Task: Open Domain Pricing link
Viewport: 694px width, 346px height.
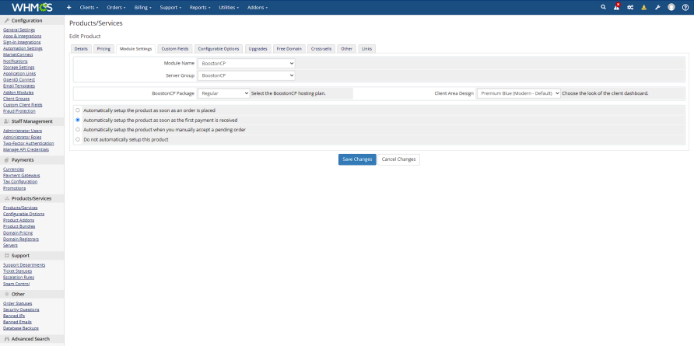Action: [18, 232]
